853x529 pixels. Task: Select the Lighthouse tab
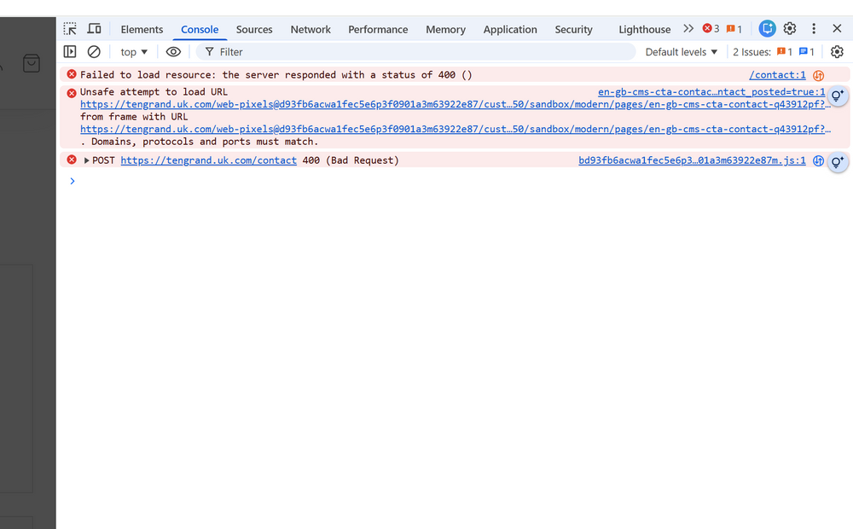[x=645, y=29]
